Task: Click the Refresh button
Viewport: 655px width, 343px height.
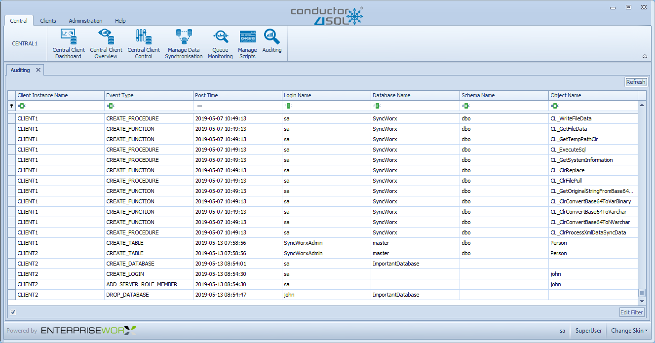Action: pos(636,82)
